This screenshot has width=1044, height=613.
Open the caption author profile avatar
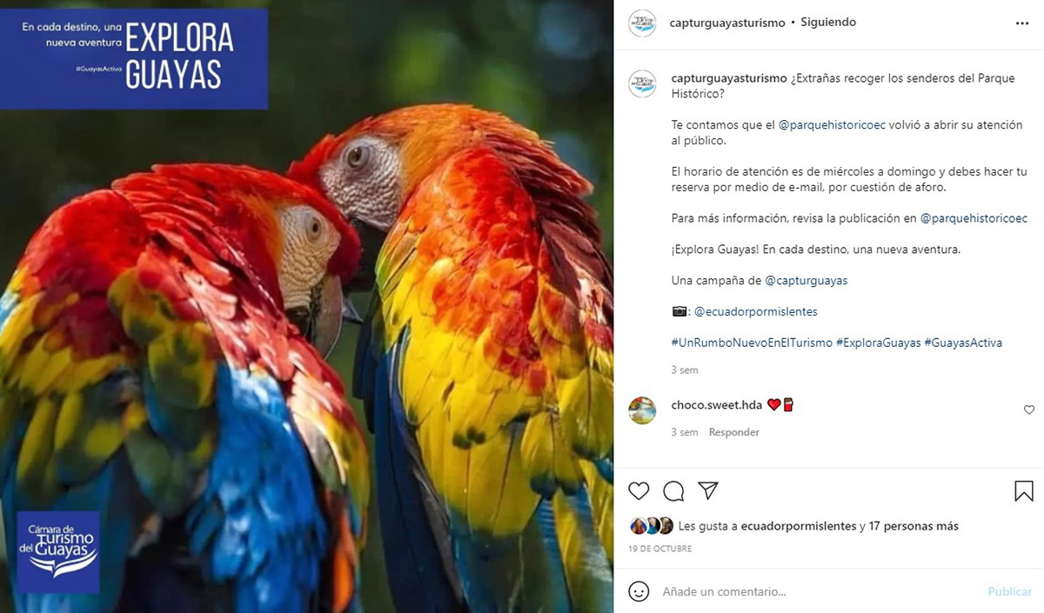[642, 83]
